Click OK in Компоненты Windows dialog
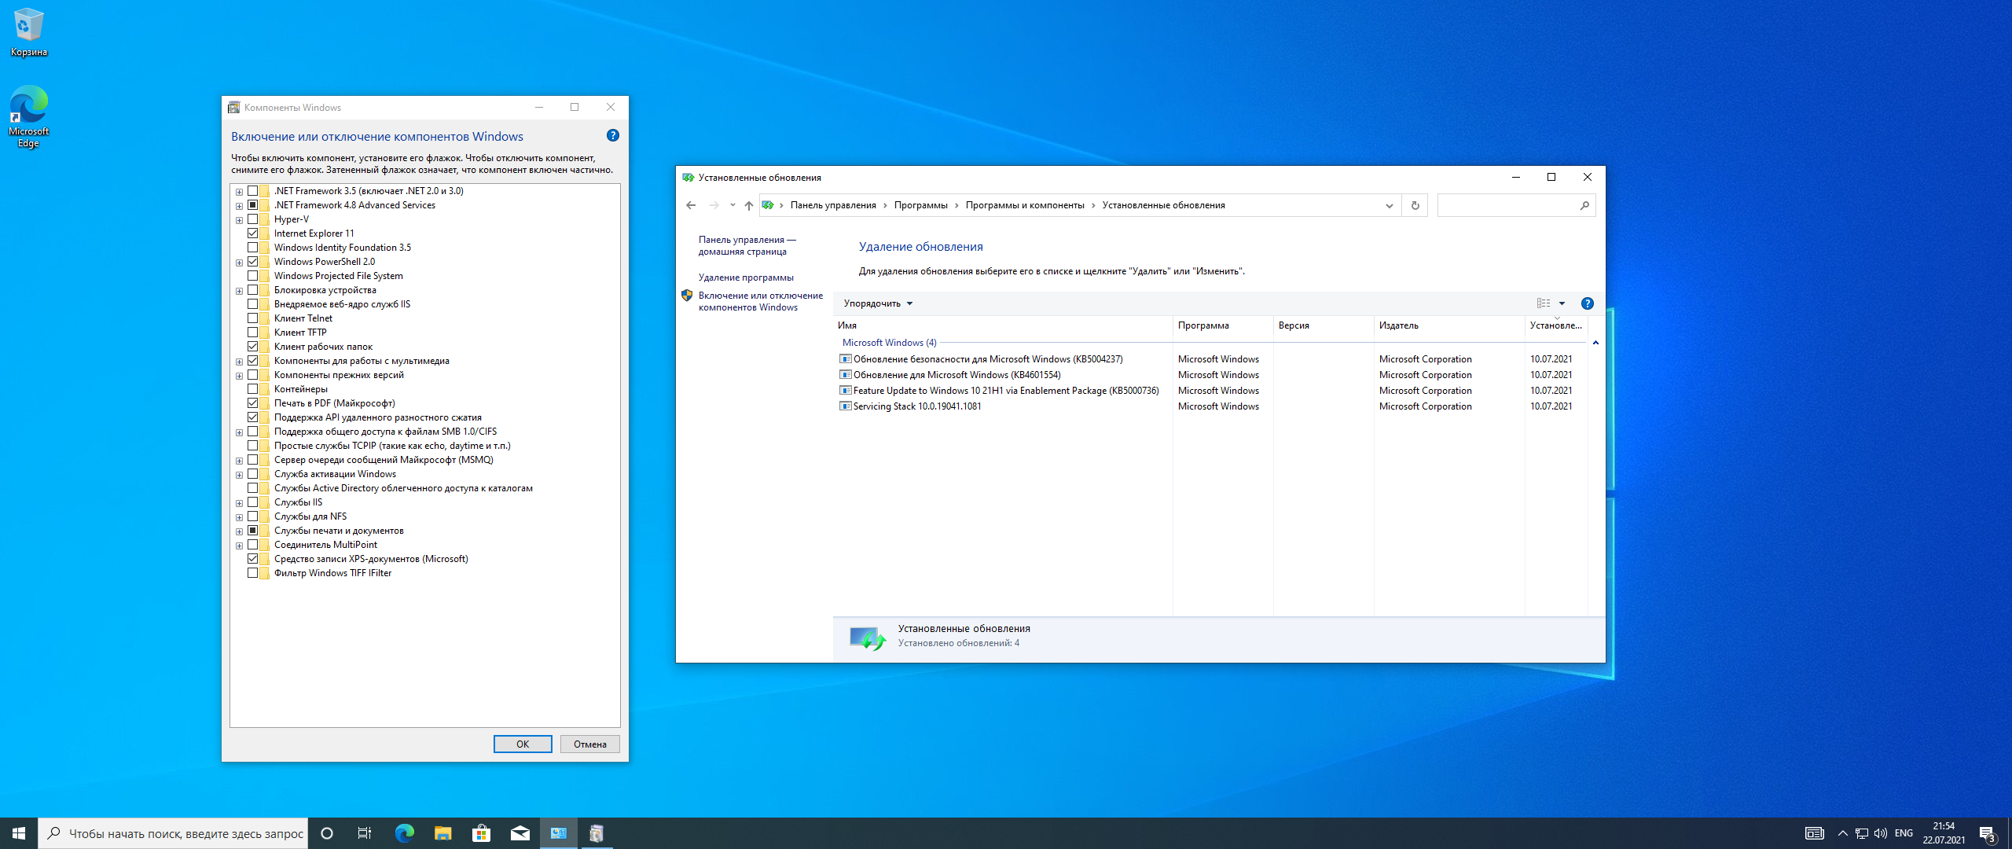 click(x=523, y=744)
